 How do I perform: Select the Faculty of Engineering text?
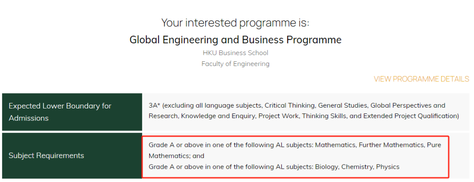pyautogui.click(x=236, y=64)
